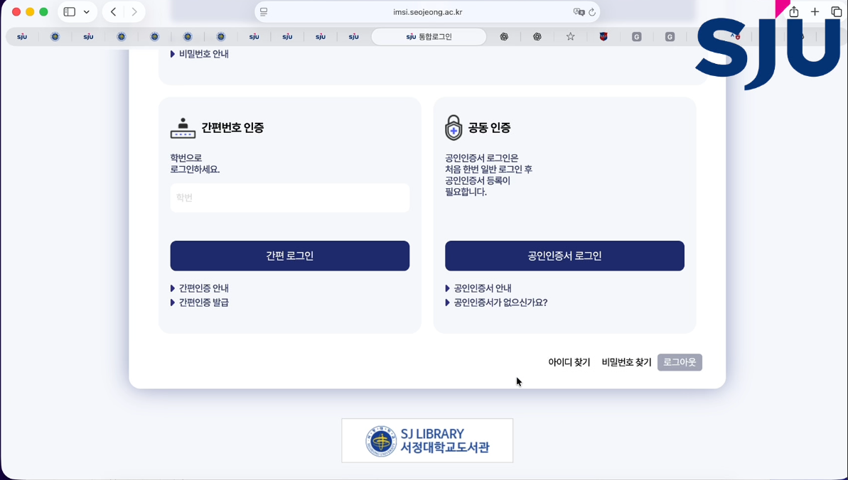Toggle the Safari sidebar button
Screen dimensions: 848x480
point(70,12)
